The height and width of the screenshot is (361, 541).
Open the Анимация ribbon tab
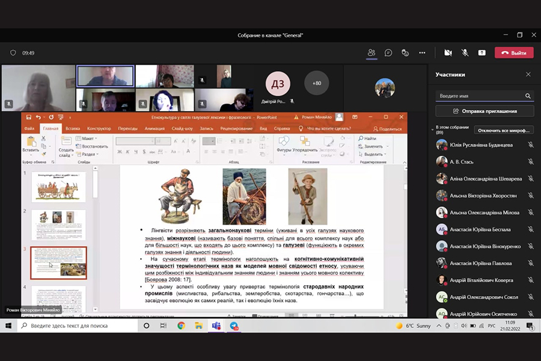click(x=154, y=128)
